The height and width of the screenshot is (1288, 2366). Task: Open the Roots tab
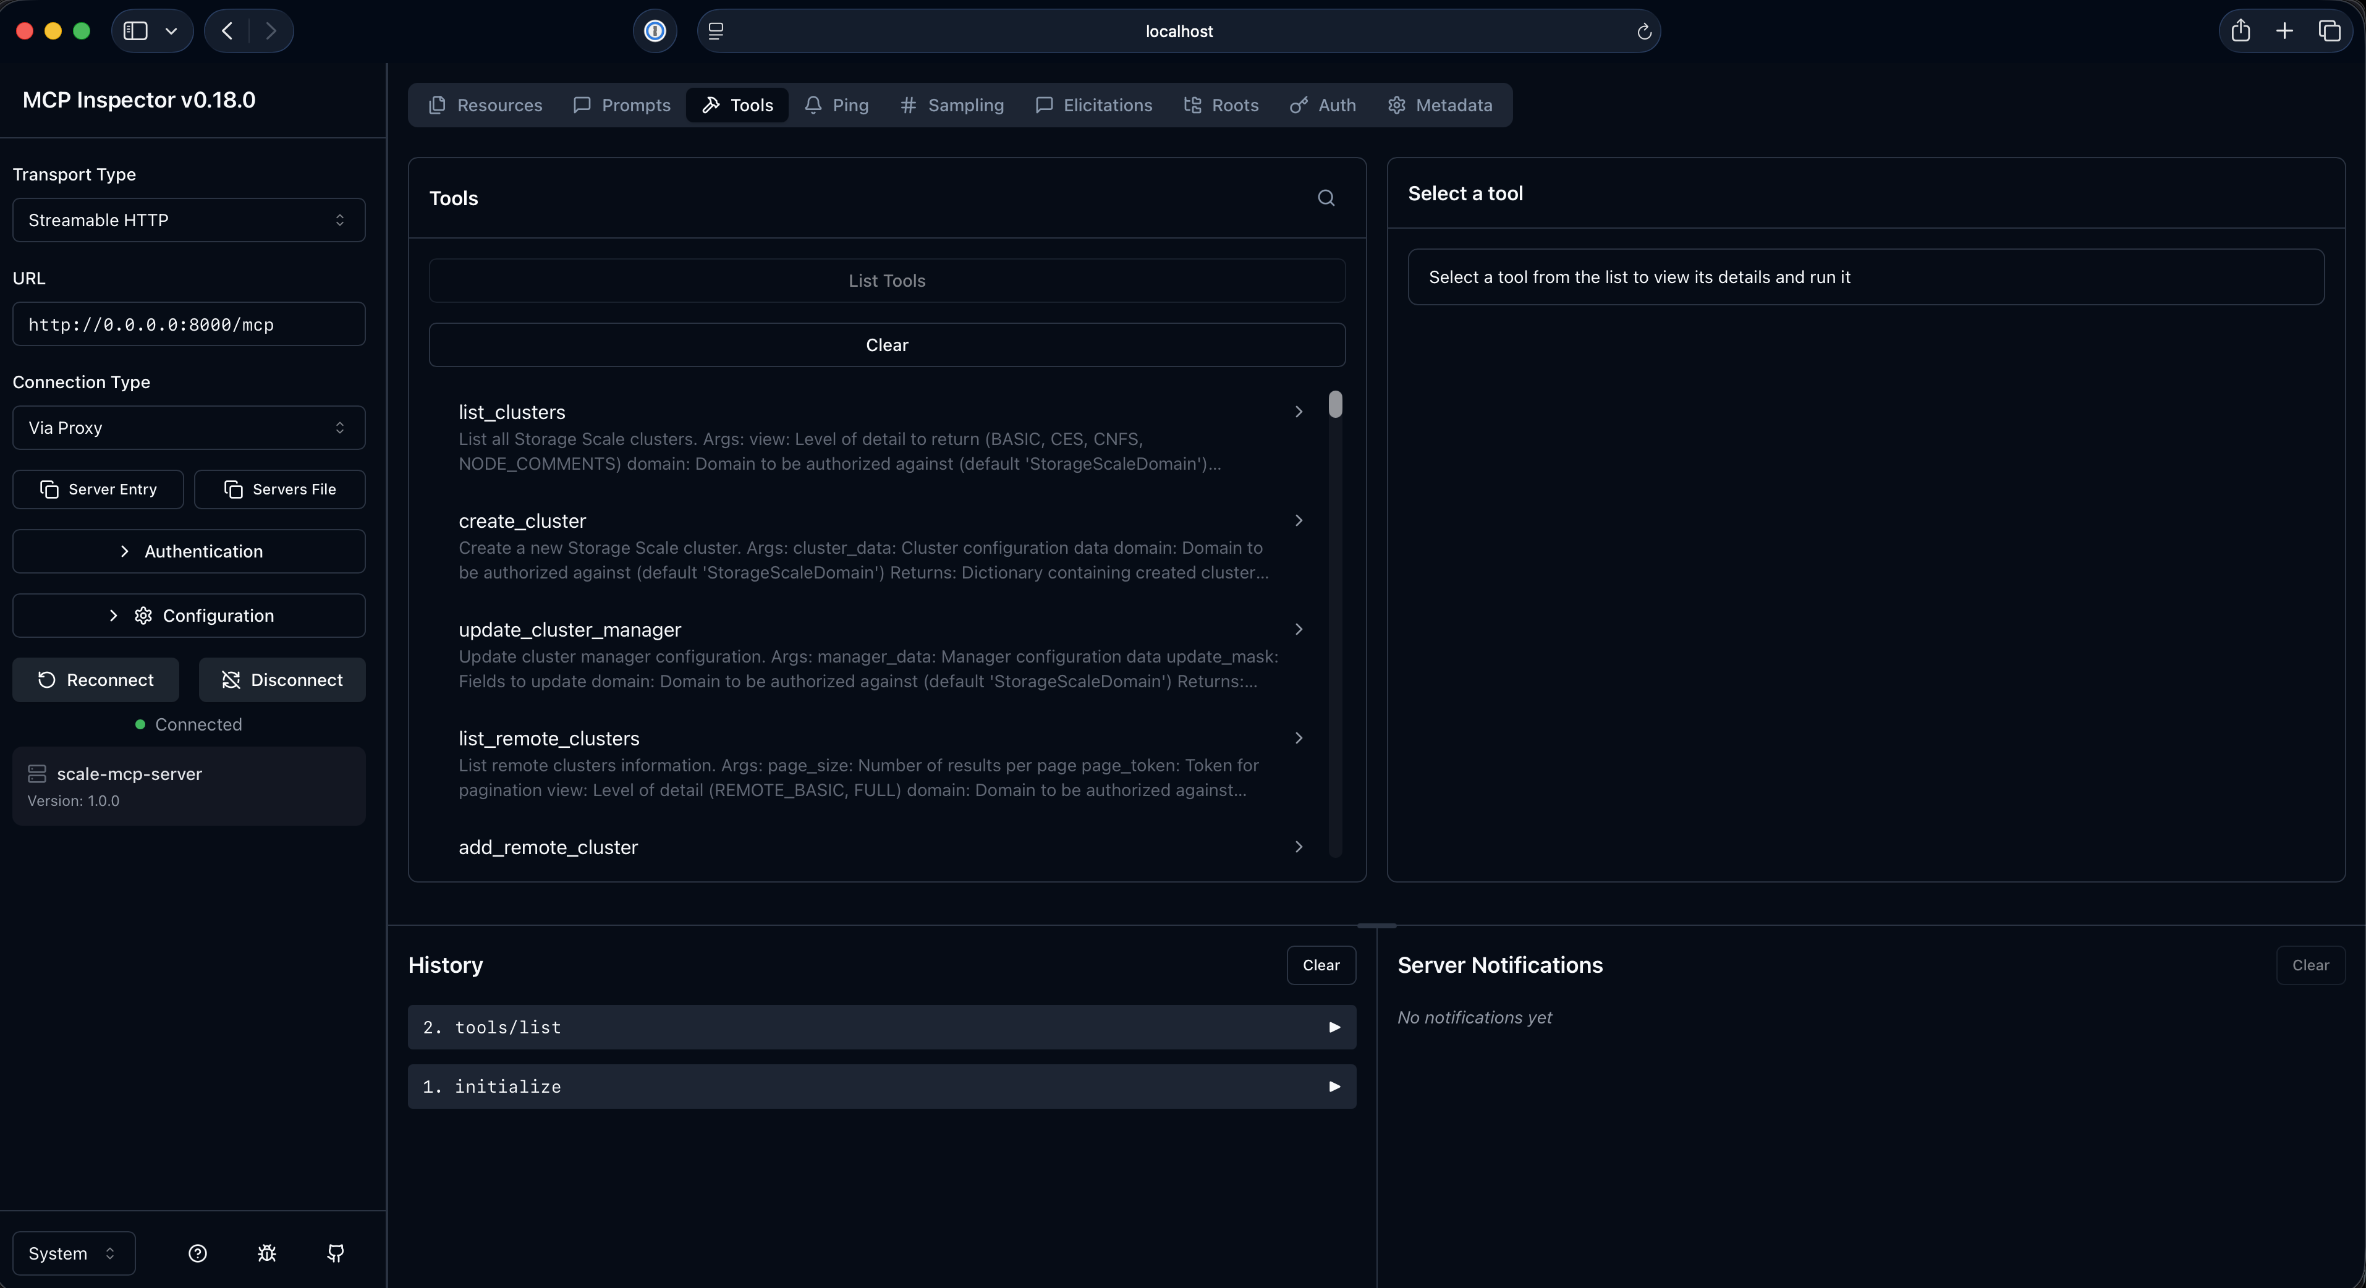tap(1221, 104)
